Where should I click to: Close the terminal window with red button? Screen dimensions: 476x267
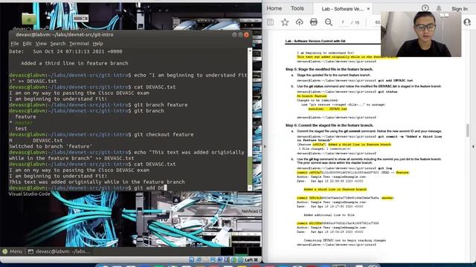point(246,35)
